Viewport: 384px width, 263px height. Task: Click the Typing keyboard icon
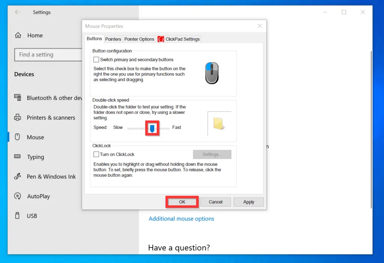(18, 157)
